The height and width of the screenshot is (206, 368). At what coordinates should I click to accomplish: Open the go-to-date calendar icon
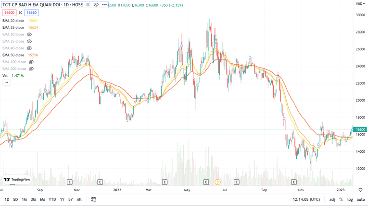pyautogui.click(x=93, y=199)
